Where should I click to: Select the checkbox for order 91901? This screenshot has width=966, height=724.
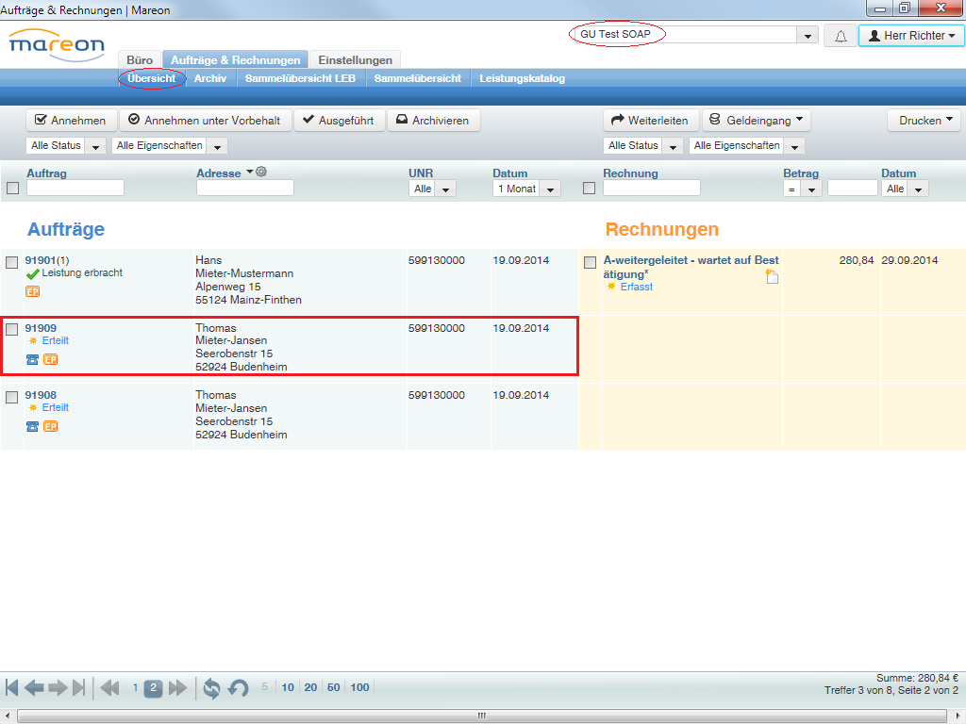click(x=12, y=262)
